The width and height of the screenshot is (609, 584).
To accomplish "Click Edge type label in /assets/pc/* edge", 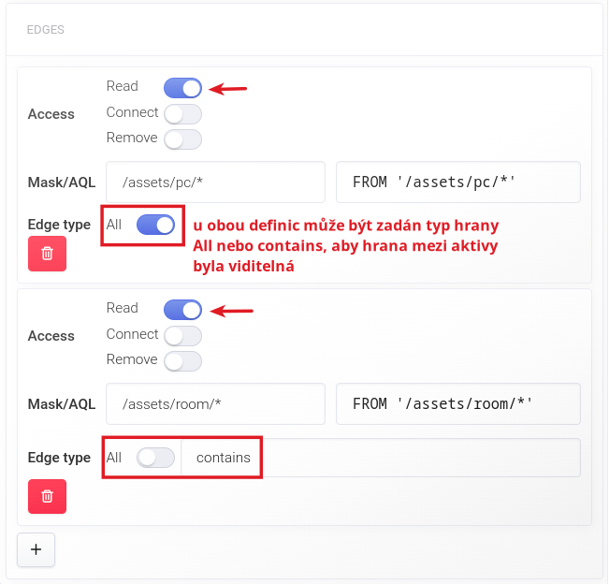I will (x=60, y=225).
